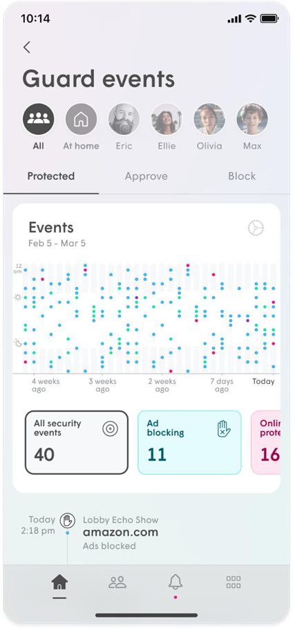293x629 pixels.
Task: Select the All people filter icon
Action: (x=39, y=119)
